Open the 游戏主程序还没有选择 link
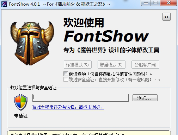Viewport: 178px width, 140px height. (68, 107)
